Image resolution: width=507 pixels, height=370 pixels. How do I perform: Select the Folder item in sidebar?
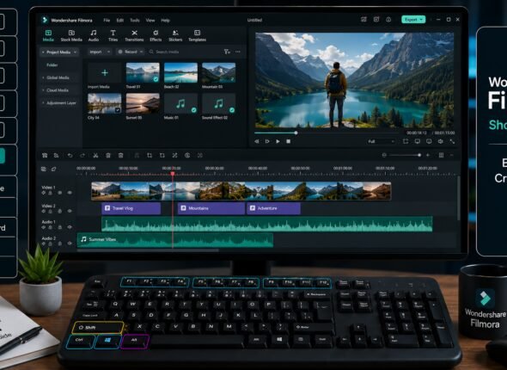click(x=52, y=65)
